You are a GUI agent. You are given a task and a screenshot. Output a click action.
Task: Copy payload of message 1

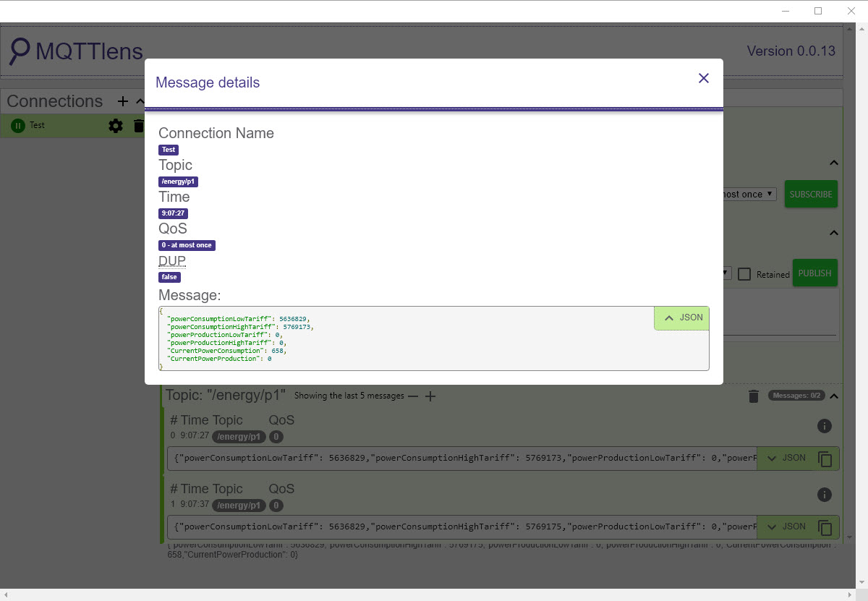(825, 527)
